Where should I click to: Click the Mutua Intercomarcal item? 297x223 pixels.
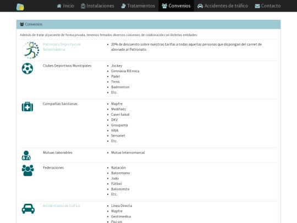(x=128, y=153)
